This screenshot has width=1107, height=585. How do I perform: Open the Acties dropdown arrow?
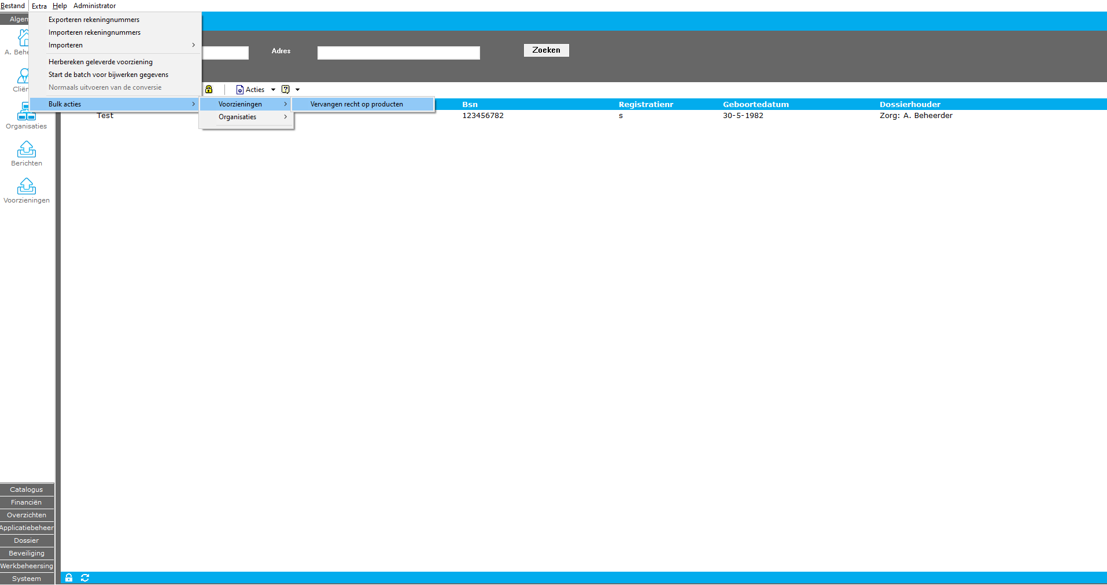tap(273, 90)
